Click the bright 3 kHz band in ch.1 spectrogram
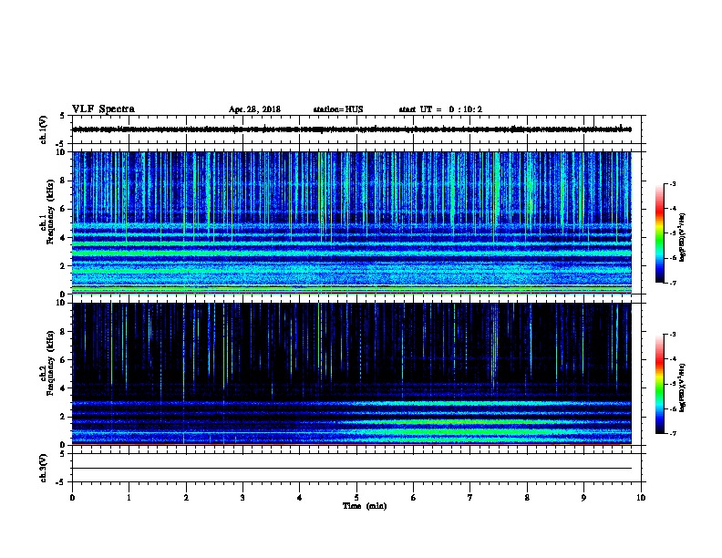The width and height of the screenshot is (722, 558). tap(352, 253)
